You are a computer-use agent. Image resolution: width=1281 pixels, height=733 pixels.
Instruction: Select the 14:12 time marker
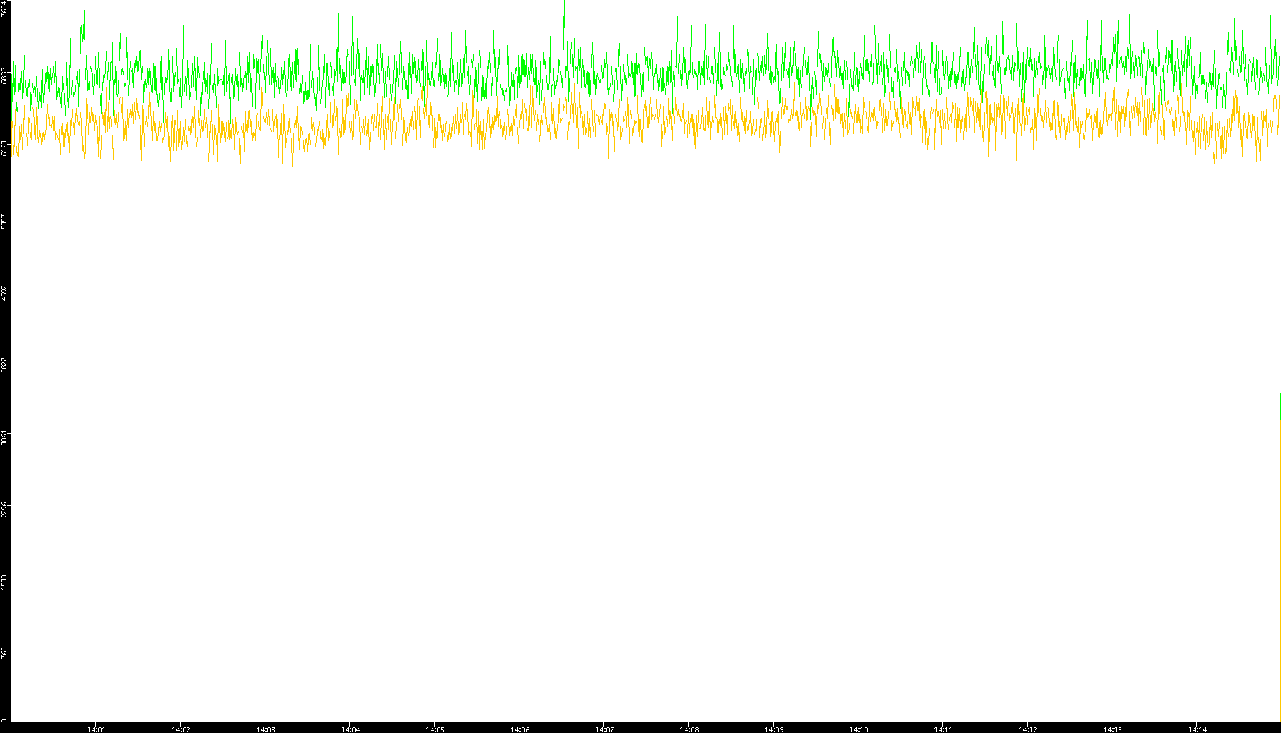coord(1028,729)
